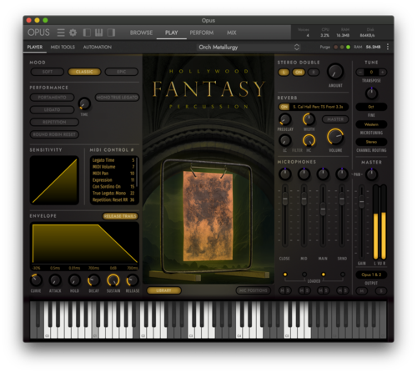The image size is (417, 373).
Task: Click the green Purge indicator dot
Action: tap(348, 47)
